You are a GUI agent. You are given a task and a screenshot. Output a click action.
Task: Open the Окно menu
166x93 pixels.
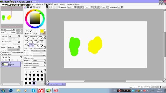(62, 4)
